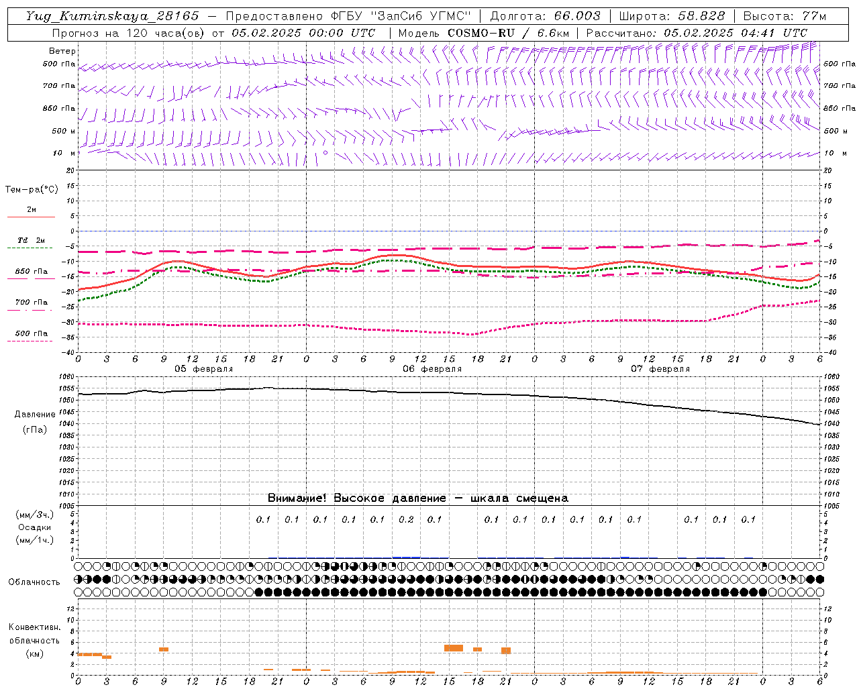
Task: Click the pink dash-dot "700 гПа" temperature legend line
Action: coord(31,311)
